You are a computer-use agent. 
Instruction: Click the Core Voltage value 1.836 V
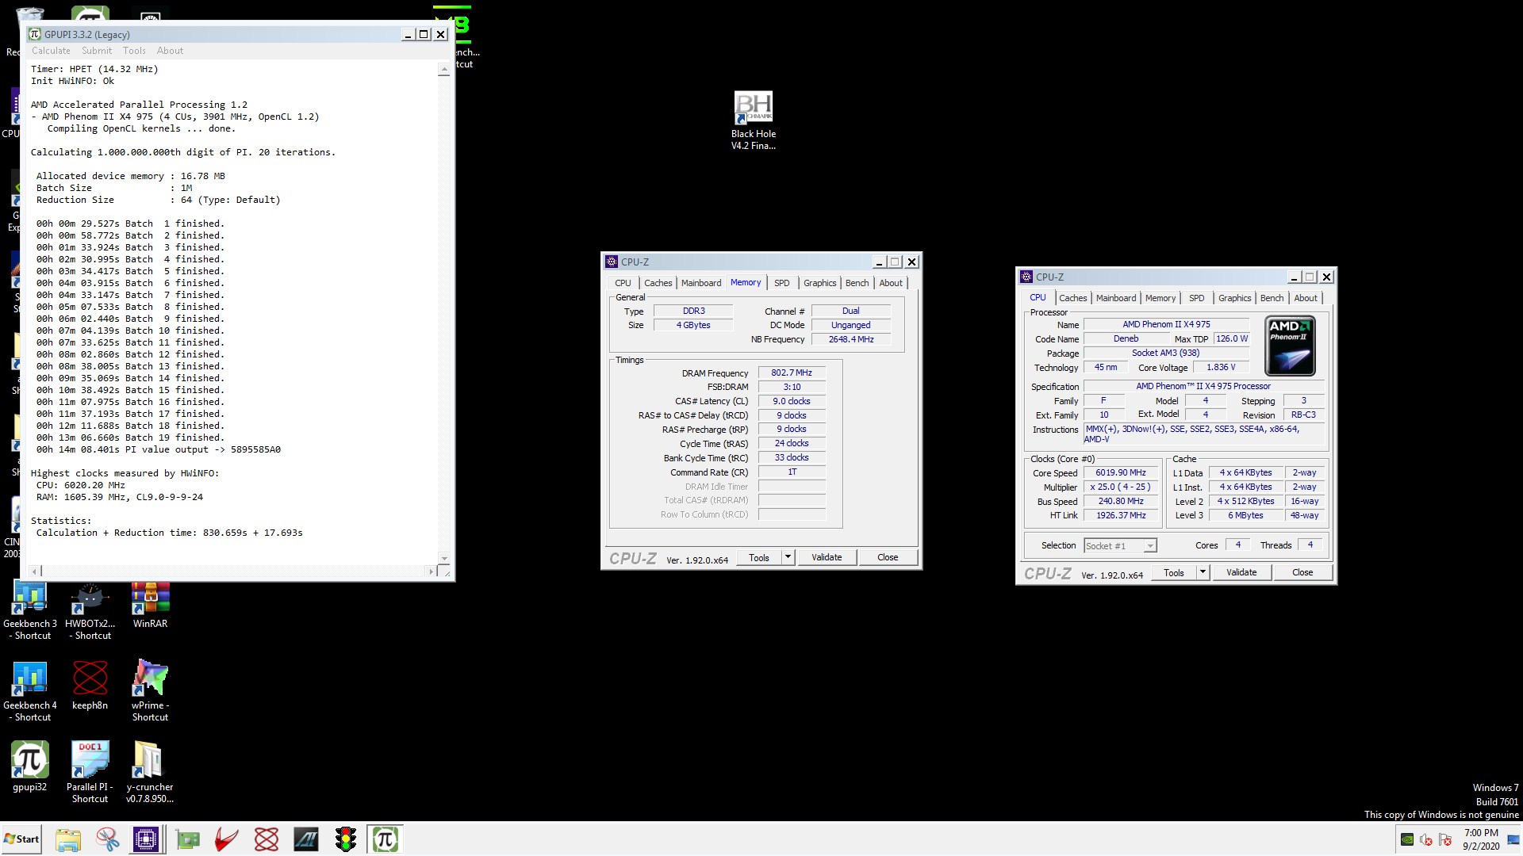(1221, 368)
